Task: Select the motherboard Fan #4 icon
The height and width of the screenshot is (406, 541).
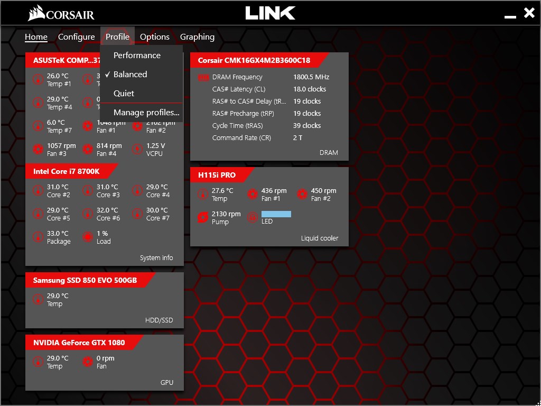Action: tap(88, 150)
